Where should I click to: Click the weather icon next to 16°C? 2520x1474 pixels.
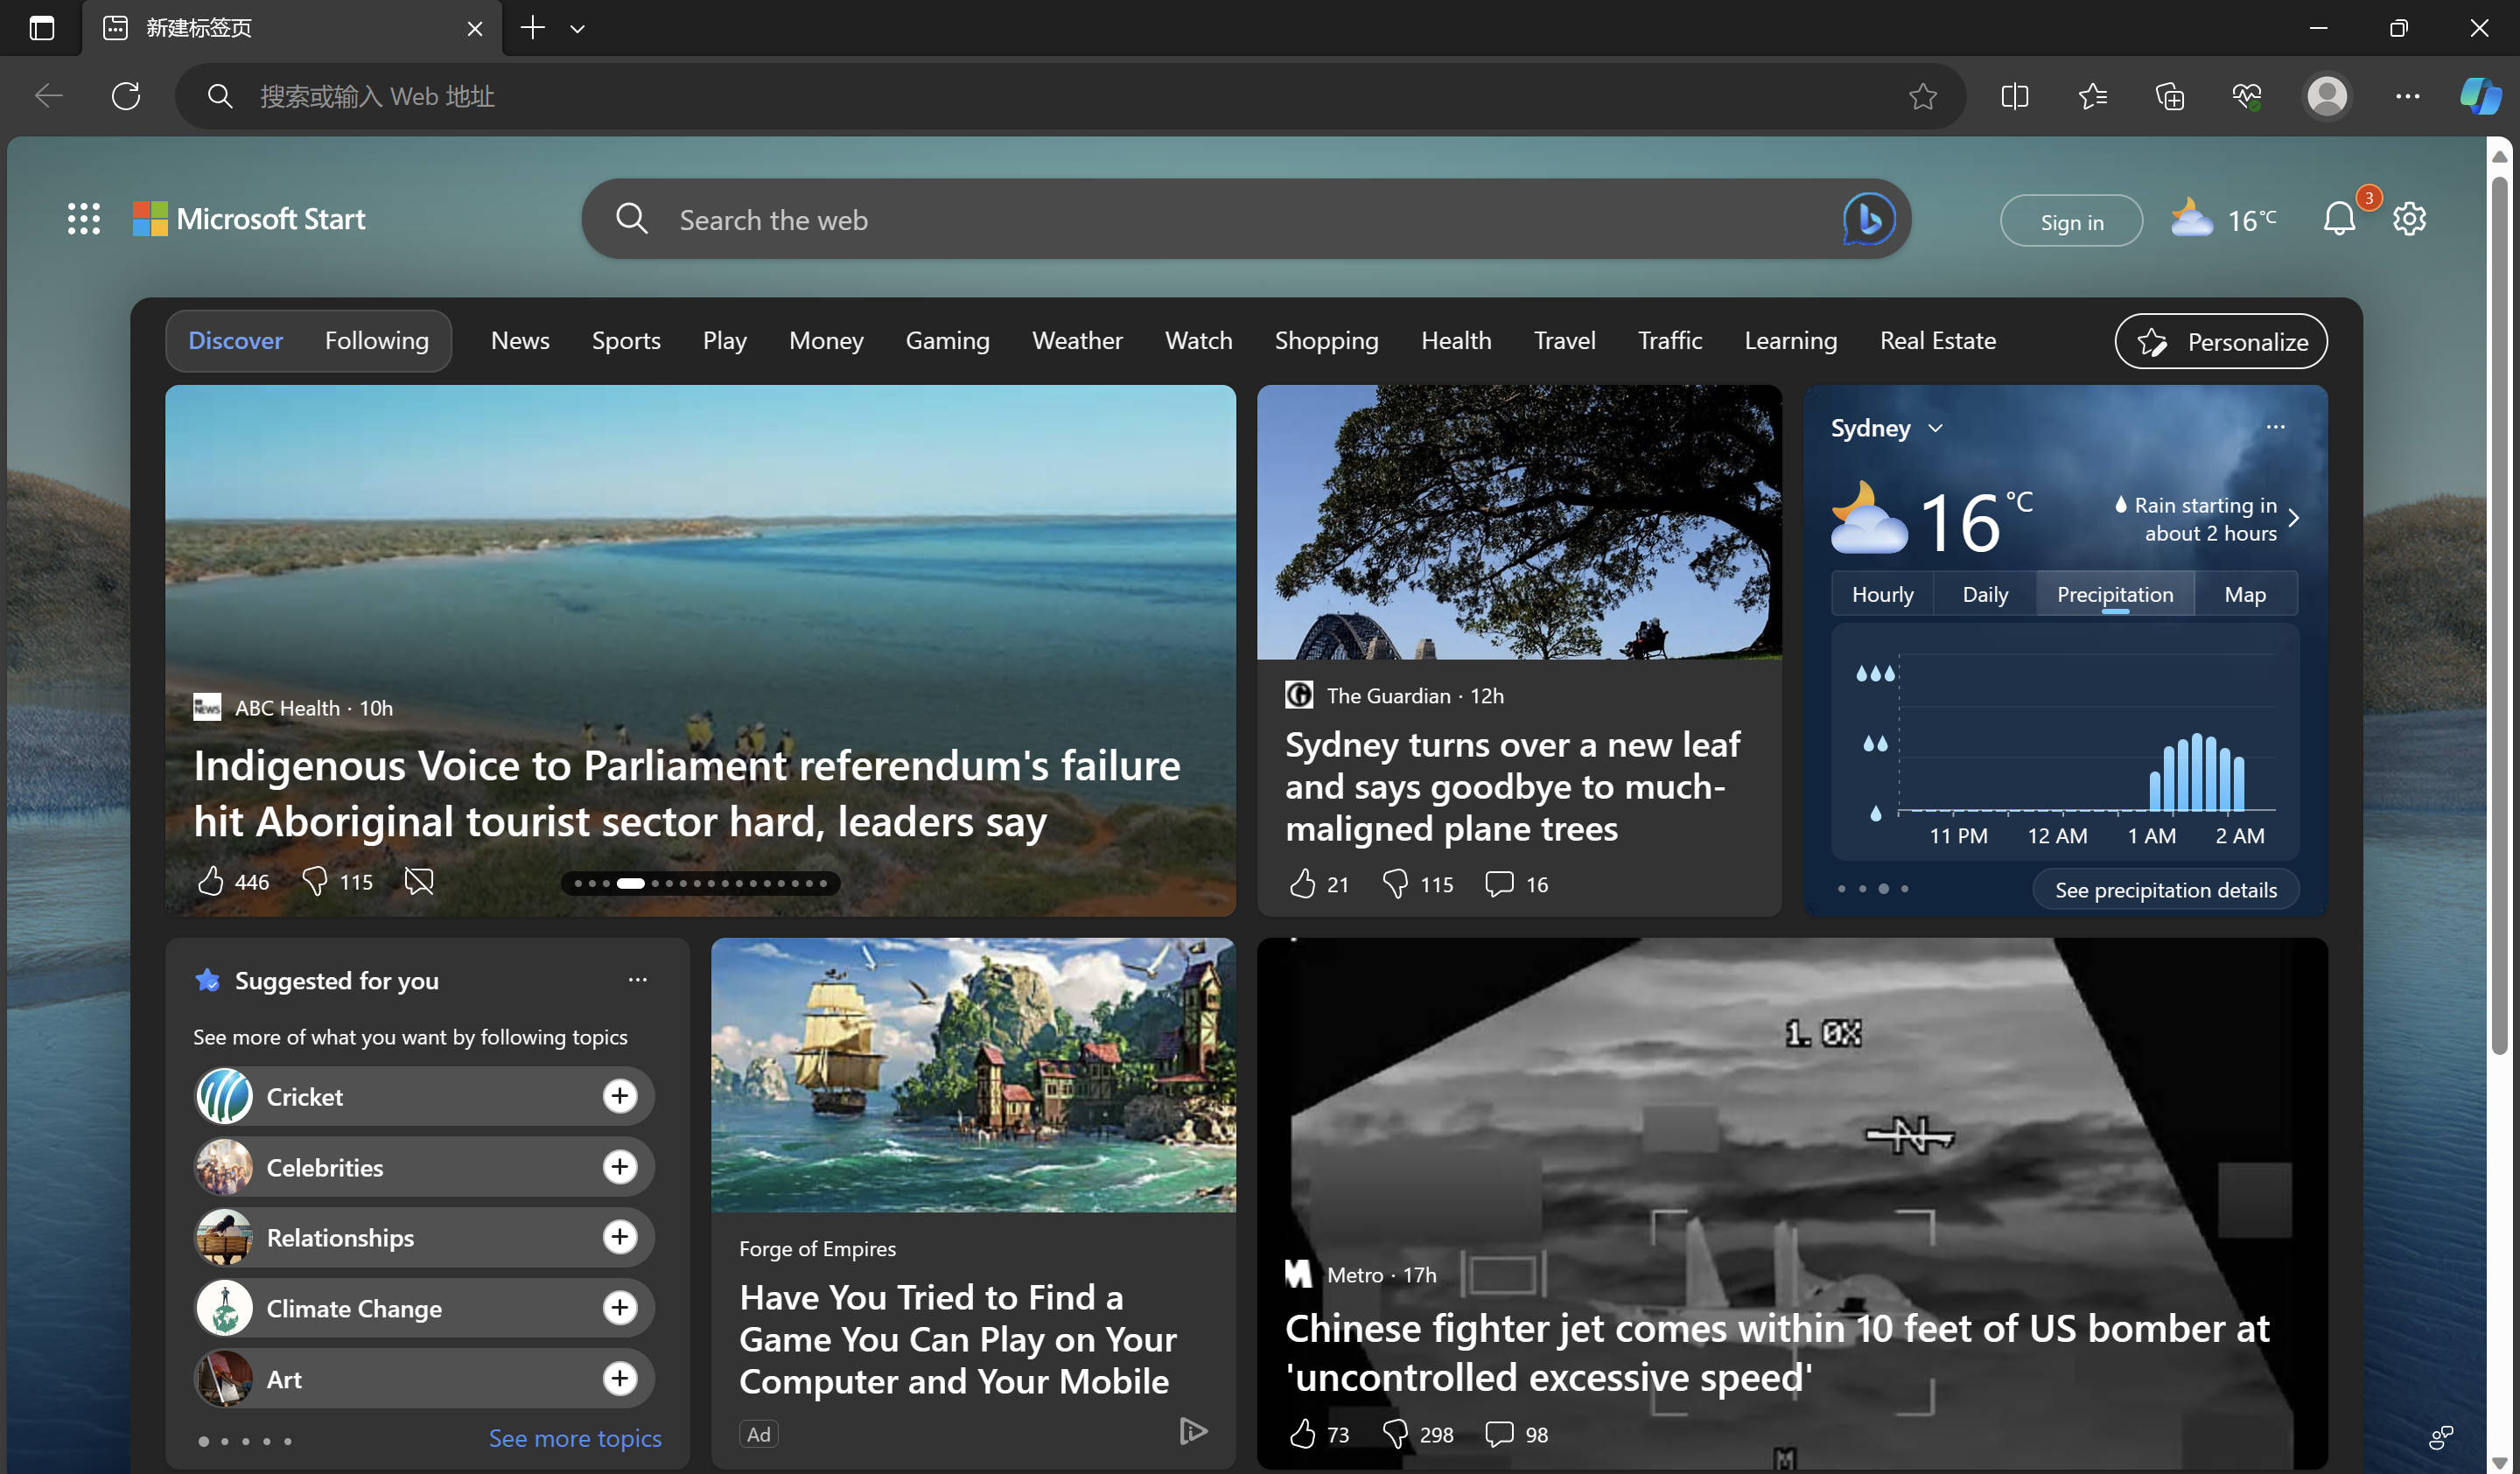2190,218
